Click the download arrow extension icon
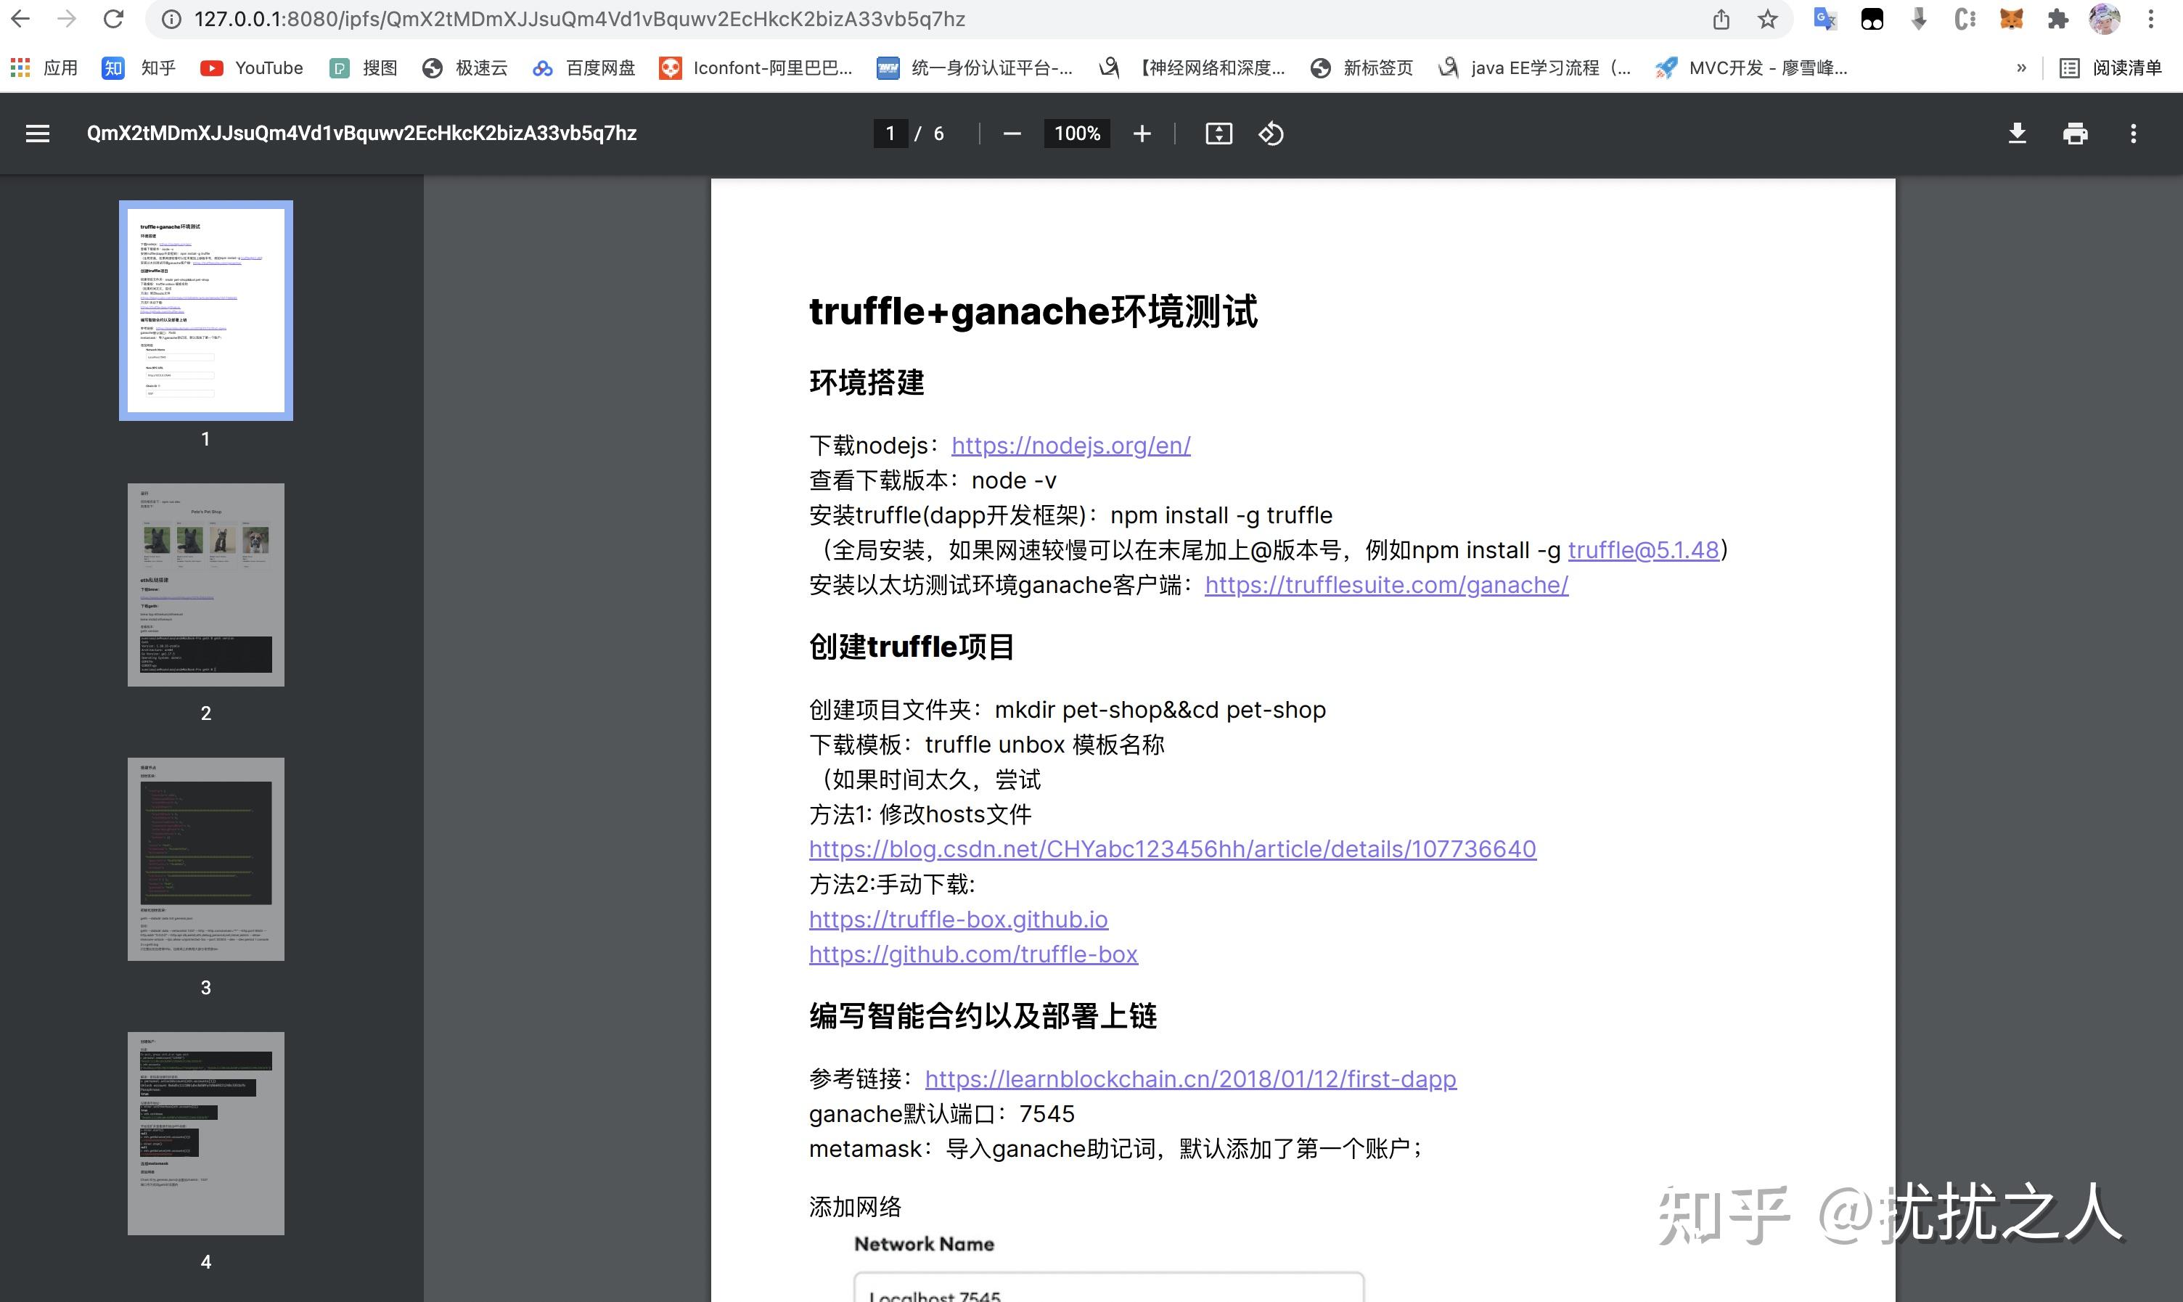 [x=1918, y=18]
